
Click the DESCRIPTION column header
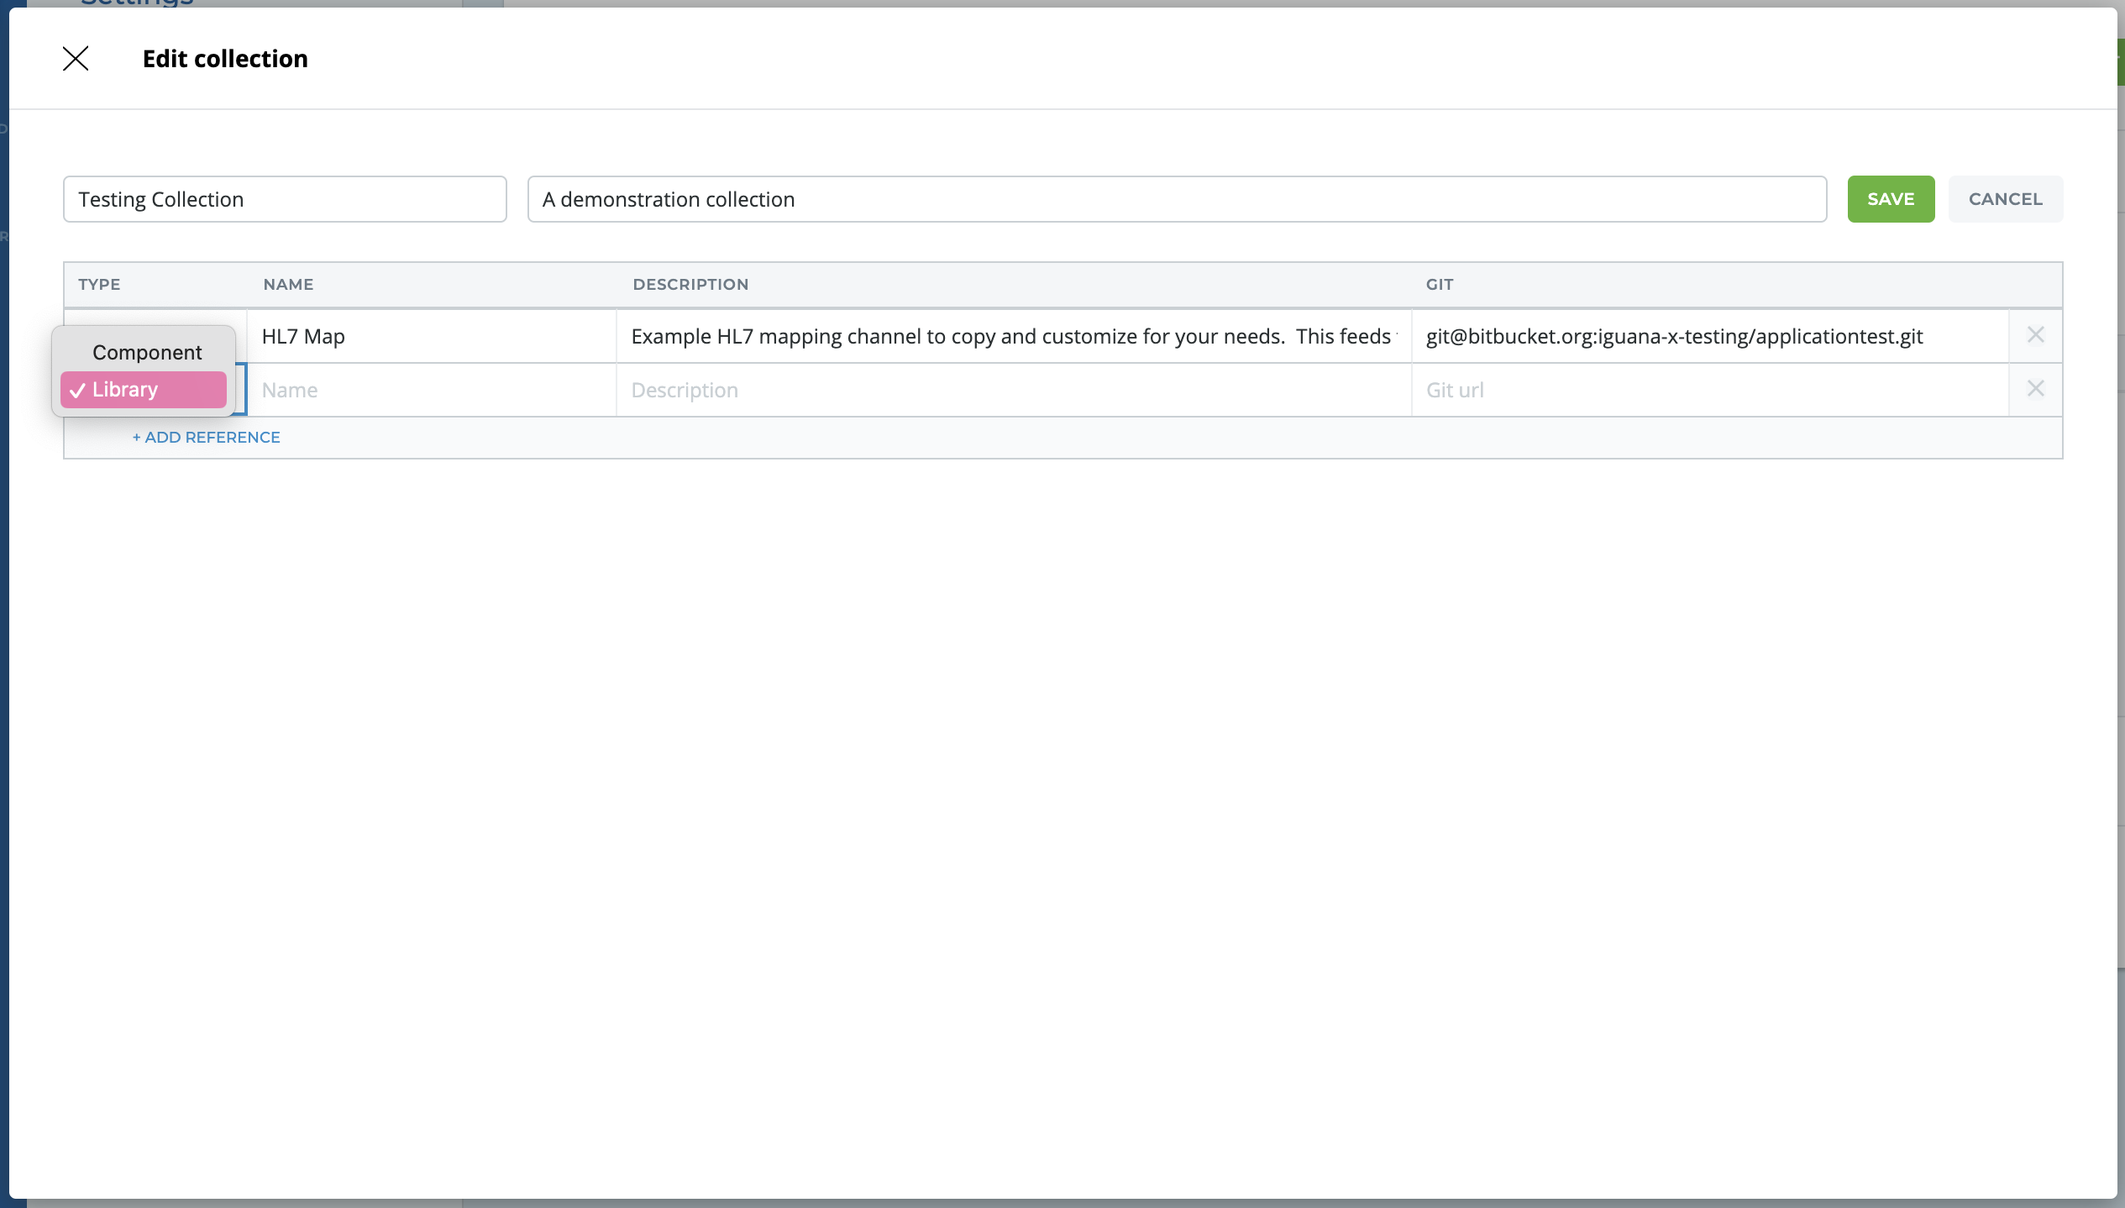690,284
